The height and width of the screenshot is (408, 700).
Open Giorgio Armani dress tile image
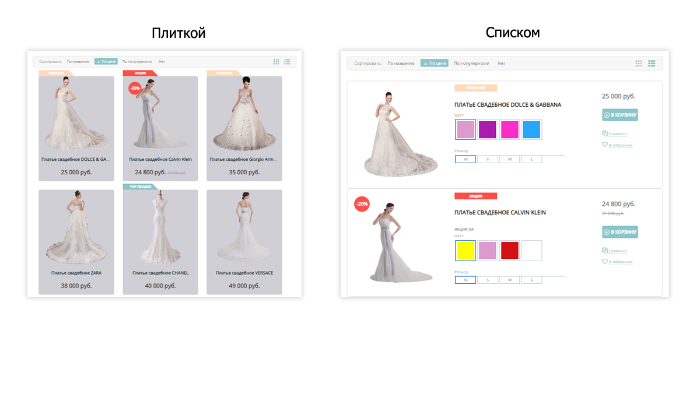pos(244,114)
